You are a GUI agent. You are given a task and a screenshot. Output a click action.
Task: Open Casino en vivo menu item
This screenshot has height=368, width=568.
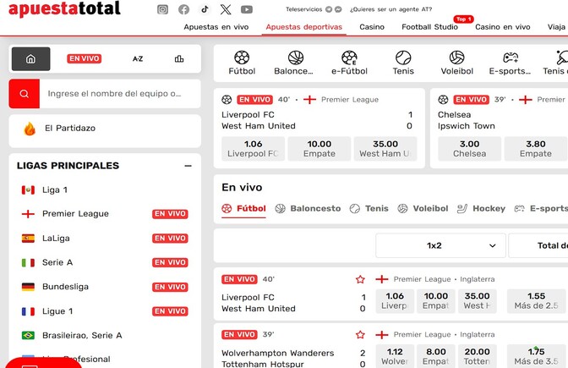(502, 27)
